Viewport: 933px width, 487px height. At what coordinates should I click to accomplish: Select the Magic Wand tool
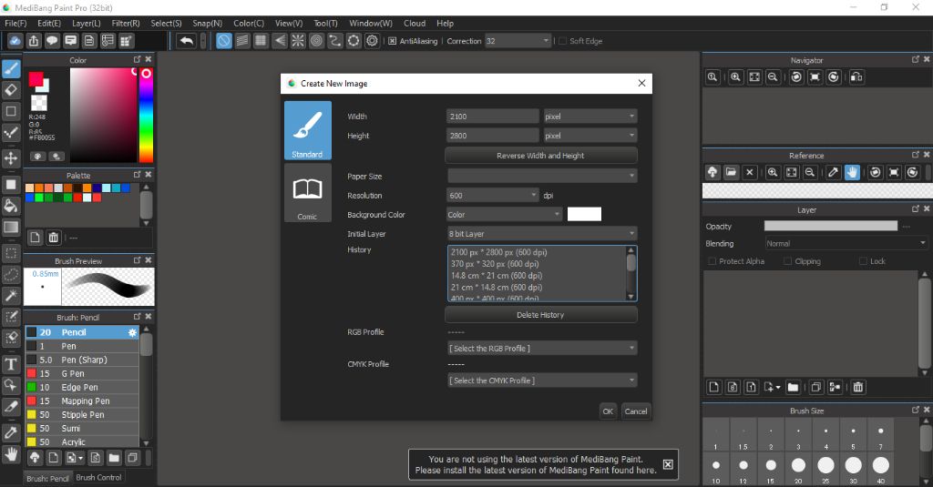pos(11,296)
